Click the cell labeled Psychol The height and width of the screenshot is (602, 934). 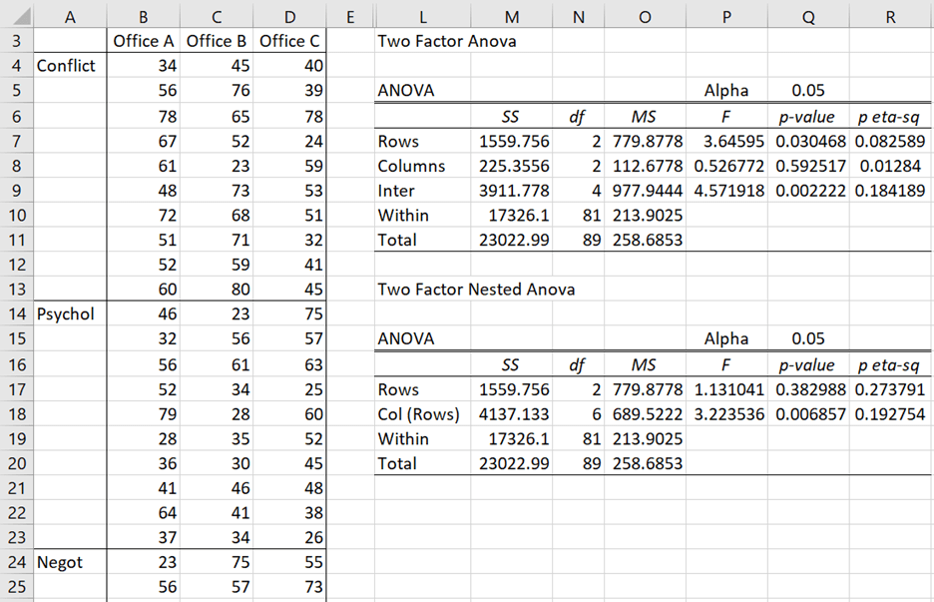pyautogui.click(x=65, y=314)
